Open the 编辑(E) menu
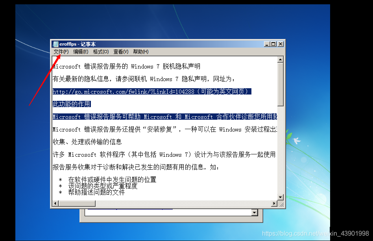Screen dimensions: 373x241 pyautogui.click(x=81, y=52)
